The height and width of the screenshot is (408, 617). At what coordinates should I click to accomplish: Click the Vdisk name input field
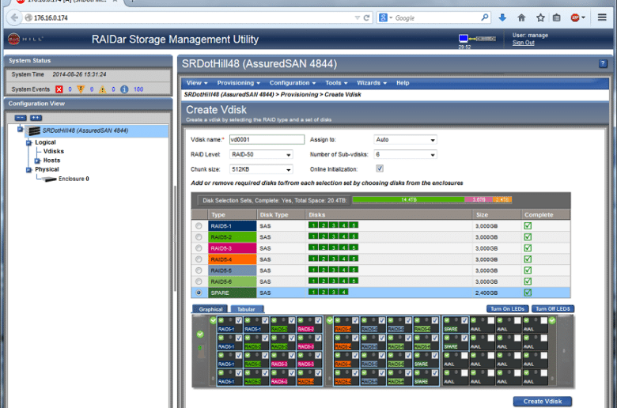pyautogui.click(x=267, y=140)
